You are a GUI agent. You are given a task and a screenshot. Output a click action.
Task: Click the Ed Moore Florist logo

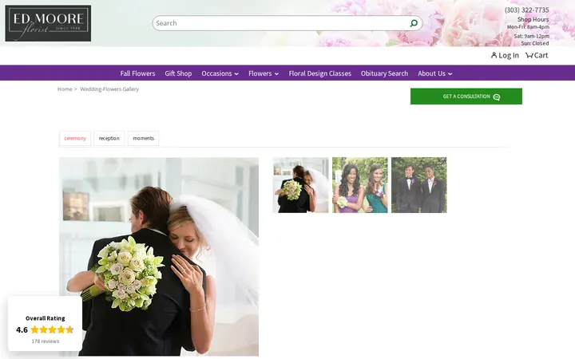(48, 23)
